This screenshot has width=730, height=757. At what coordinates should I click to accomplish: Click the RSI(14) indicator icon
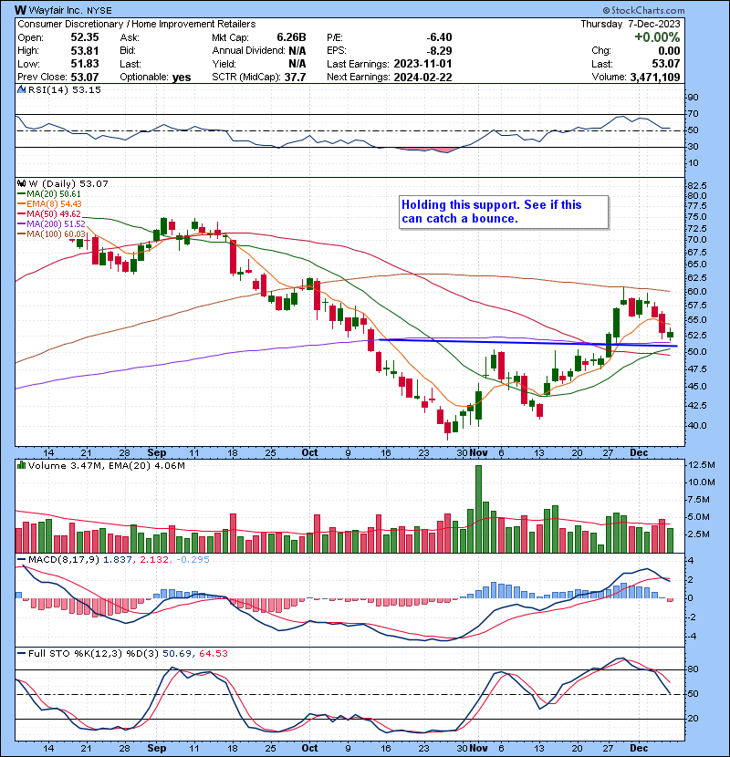tap(21, 89)
